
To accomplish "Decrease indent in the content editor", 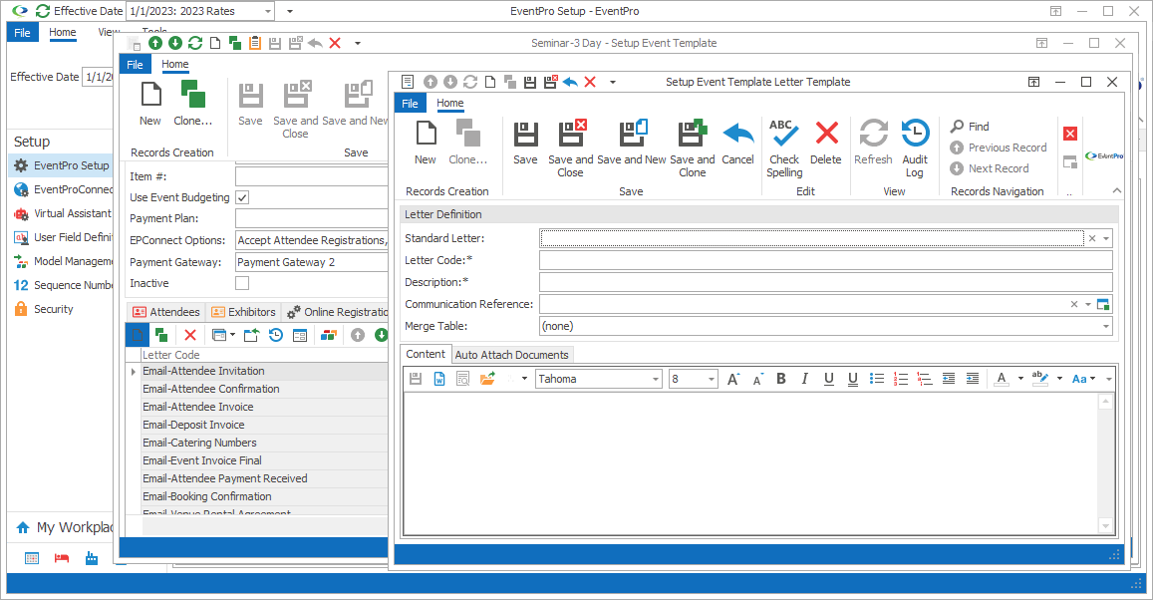I will point(949,379).
